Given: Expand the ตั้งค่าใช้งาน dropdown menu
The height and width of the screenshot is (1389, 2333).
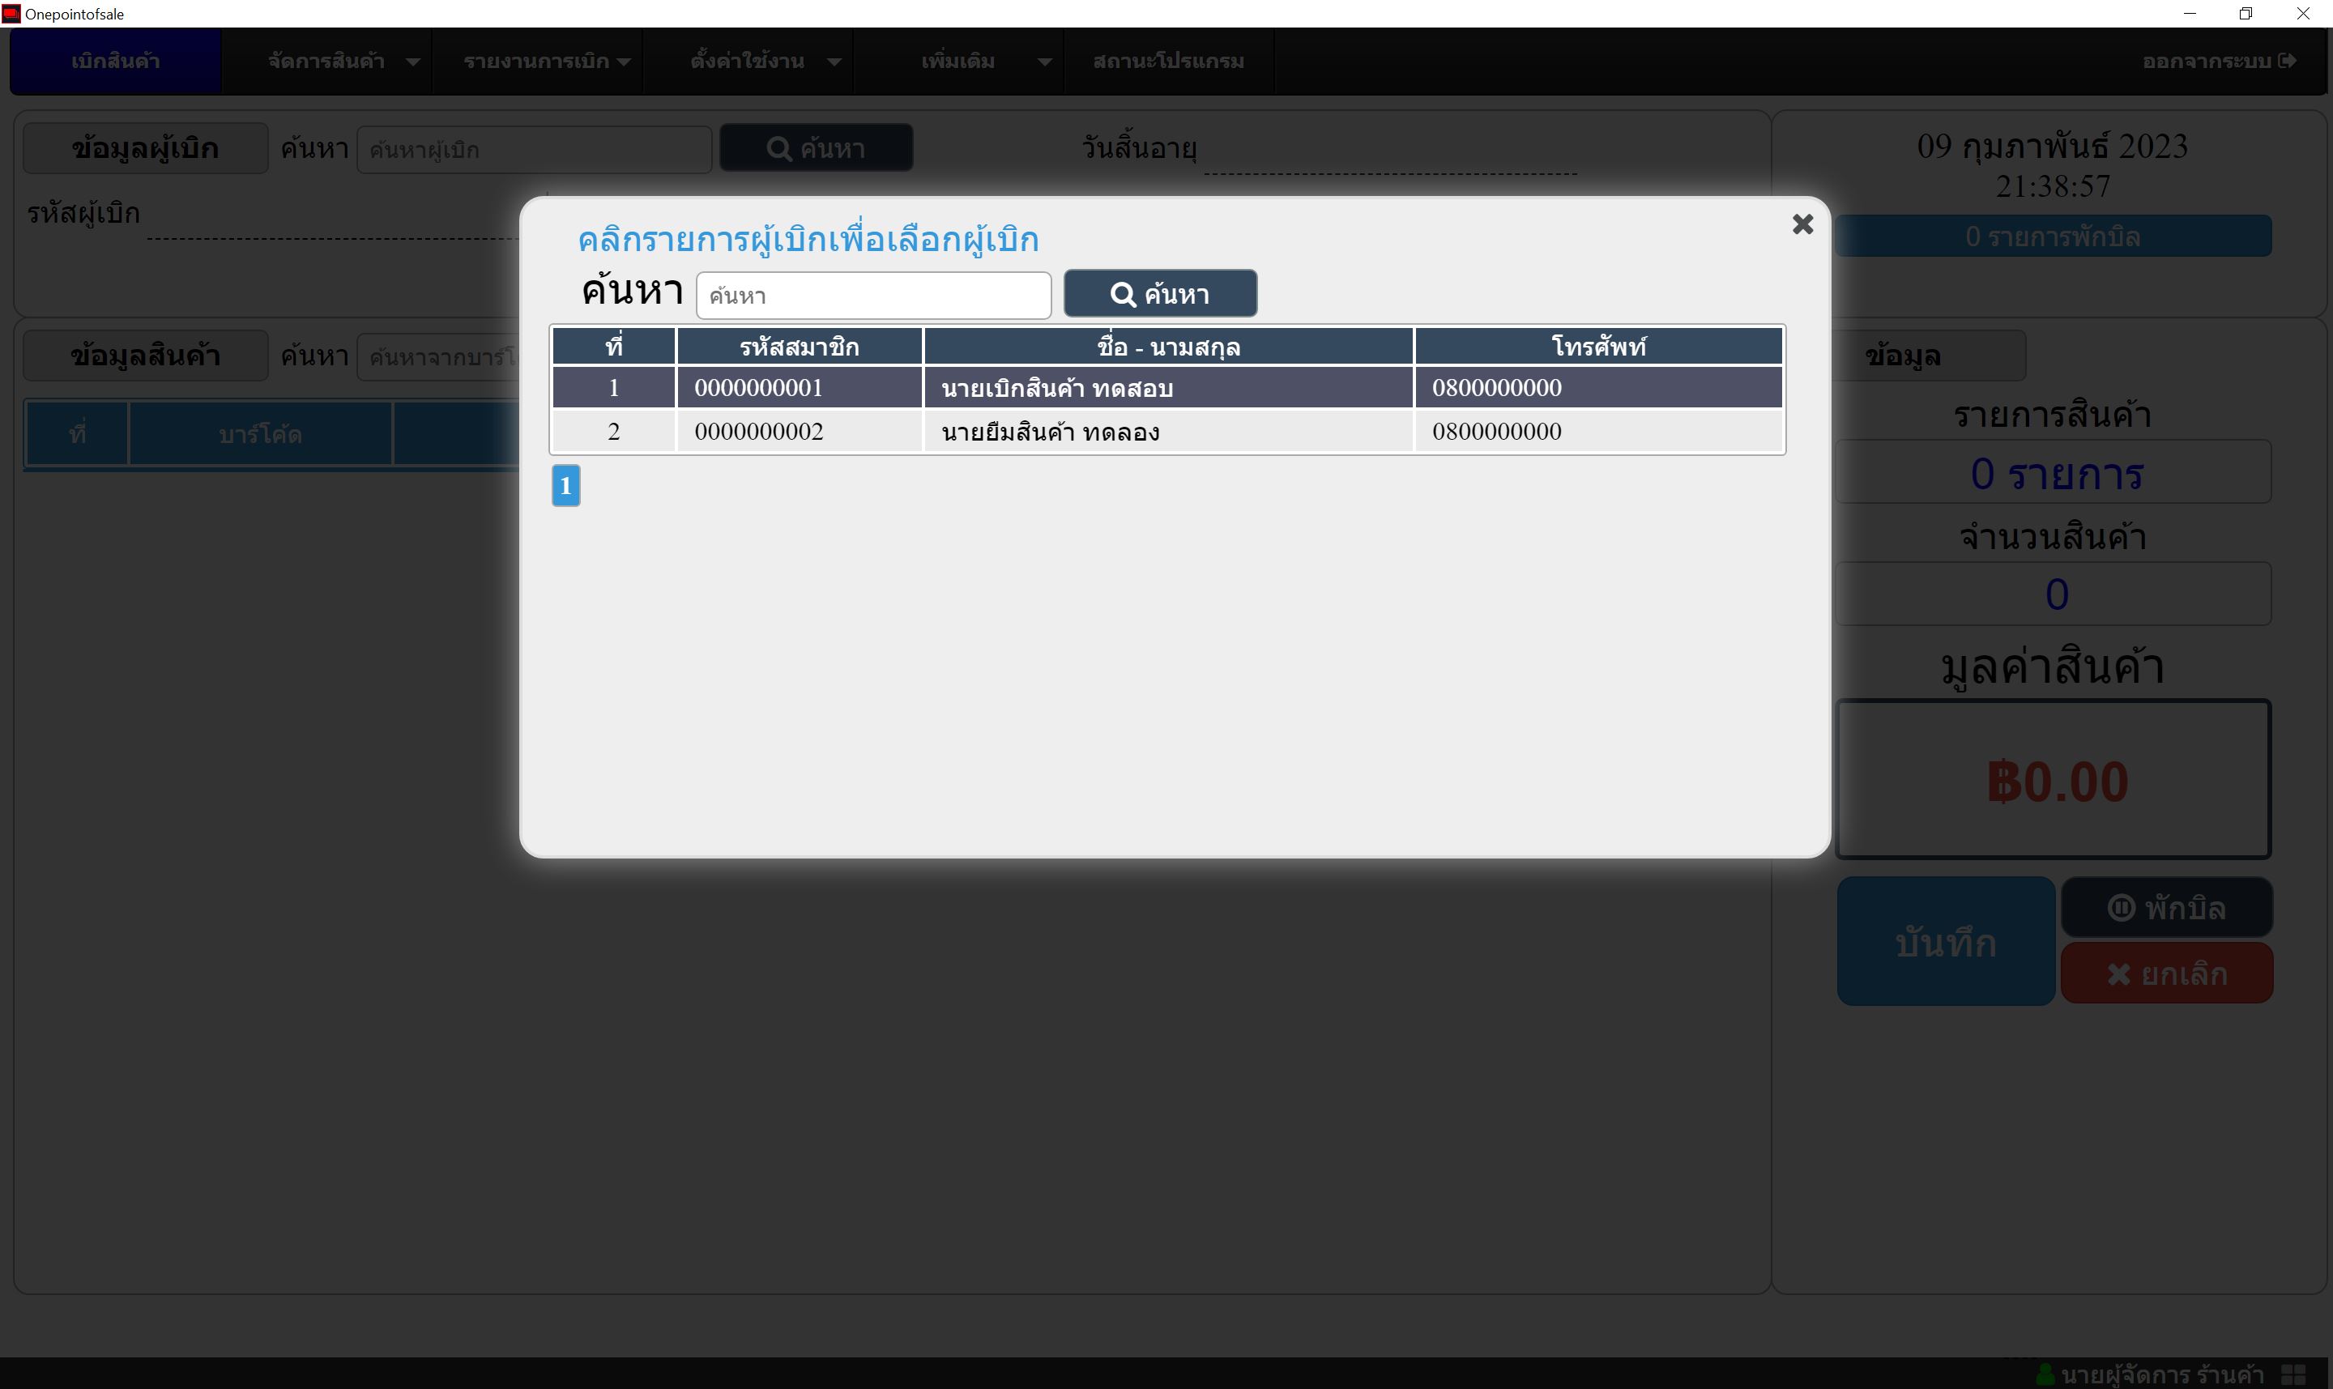Looking at the screenshot, I should (x=748, y=61).
